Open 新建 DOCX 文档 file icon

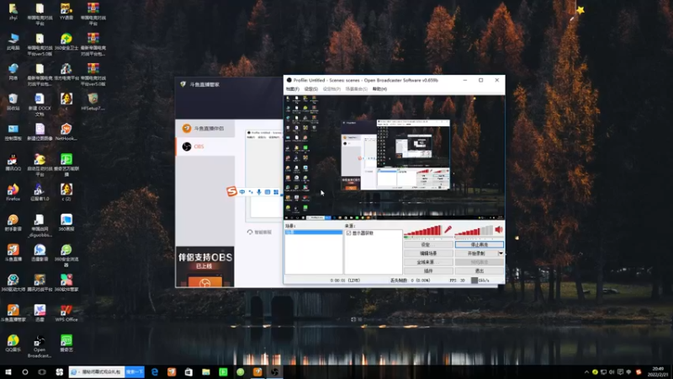40,104
